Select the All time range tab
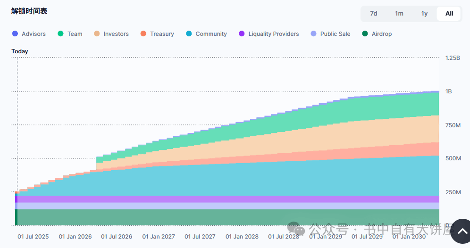Viewport: 470px width, 248px height. [449, 14]
